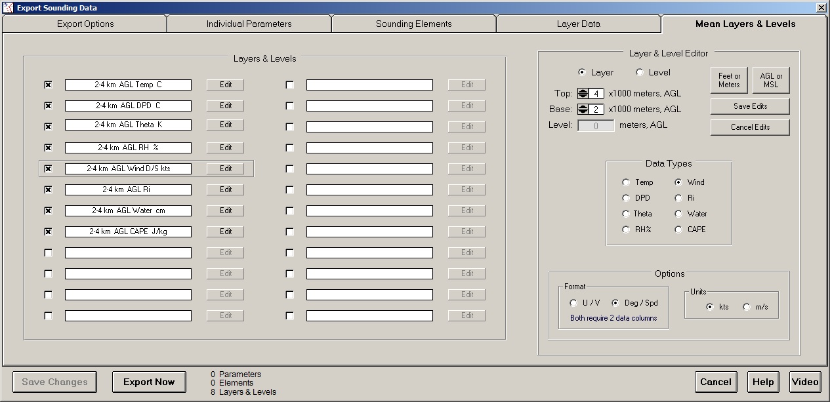Click the Export Now button
Screen dimensions: 830x402
tap(149, 382)
